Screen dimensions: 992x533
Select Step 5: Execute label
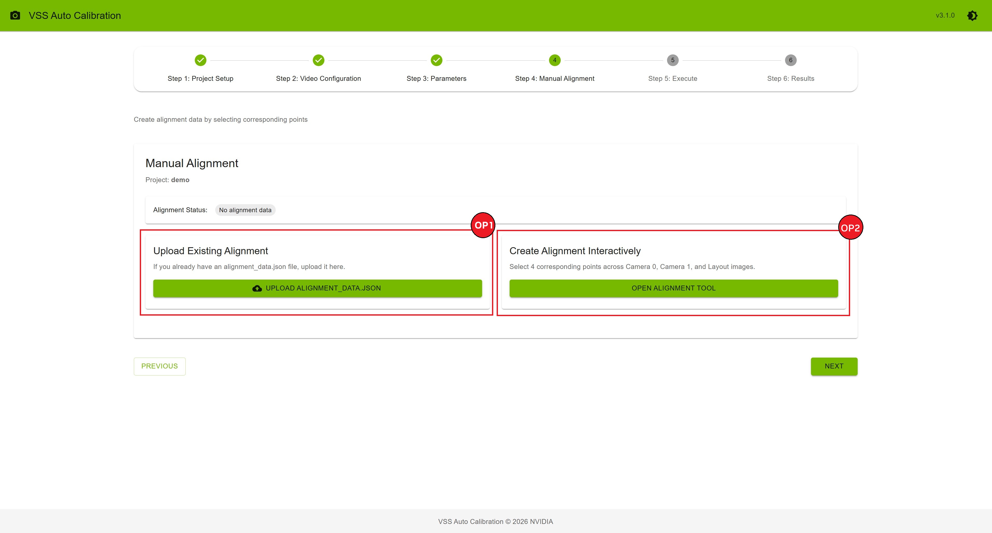tap(673, 79)
